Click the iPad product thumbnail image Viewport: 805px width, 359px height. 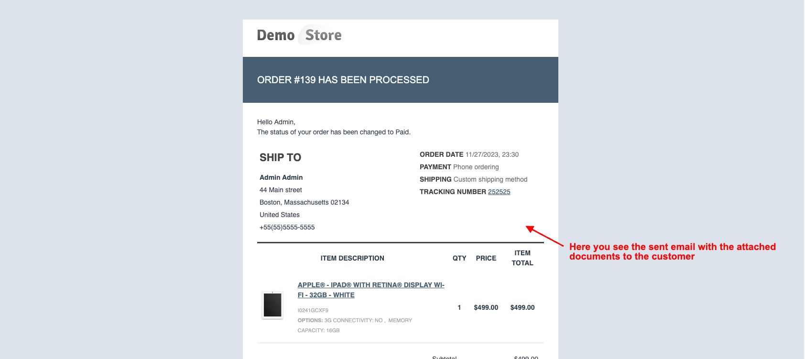272,305
